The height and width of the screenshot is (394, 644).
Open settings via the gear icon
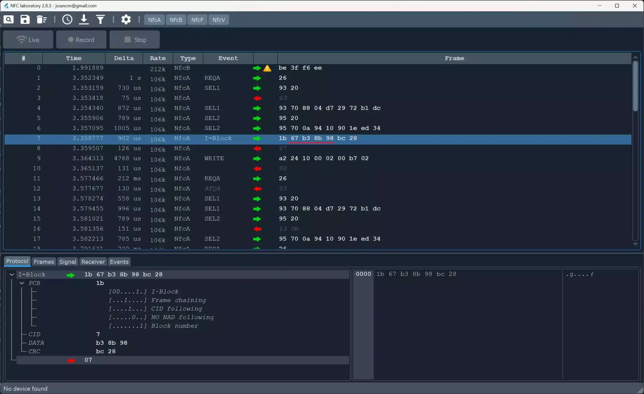click(x=126, y=20)
